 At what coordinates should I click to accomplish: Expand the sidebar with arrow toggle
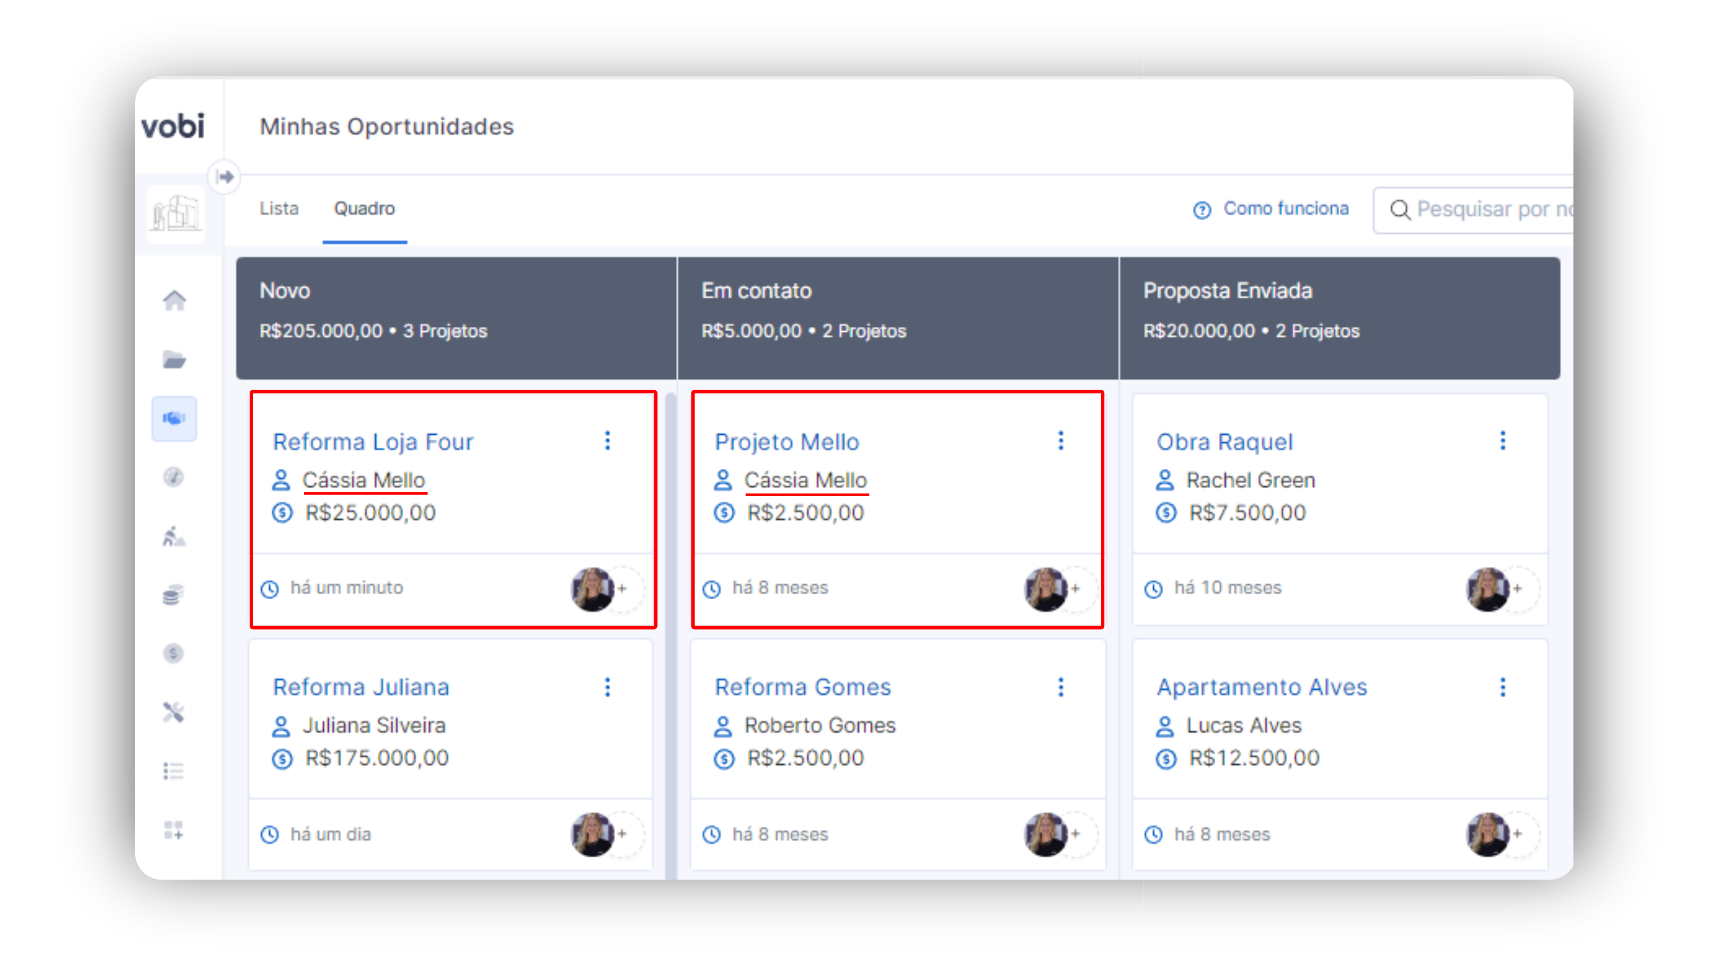225,177
